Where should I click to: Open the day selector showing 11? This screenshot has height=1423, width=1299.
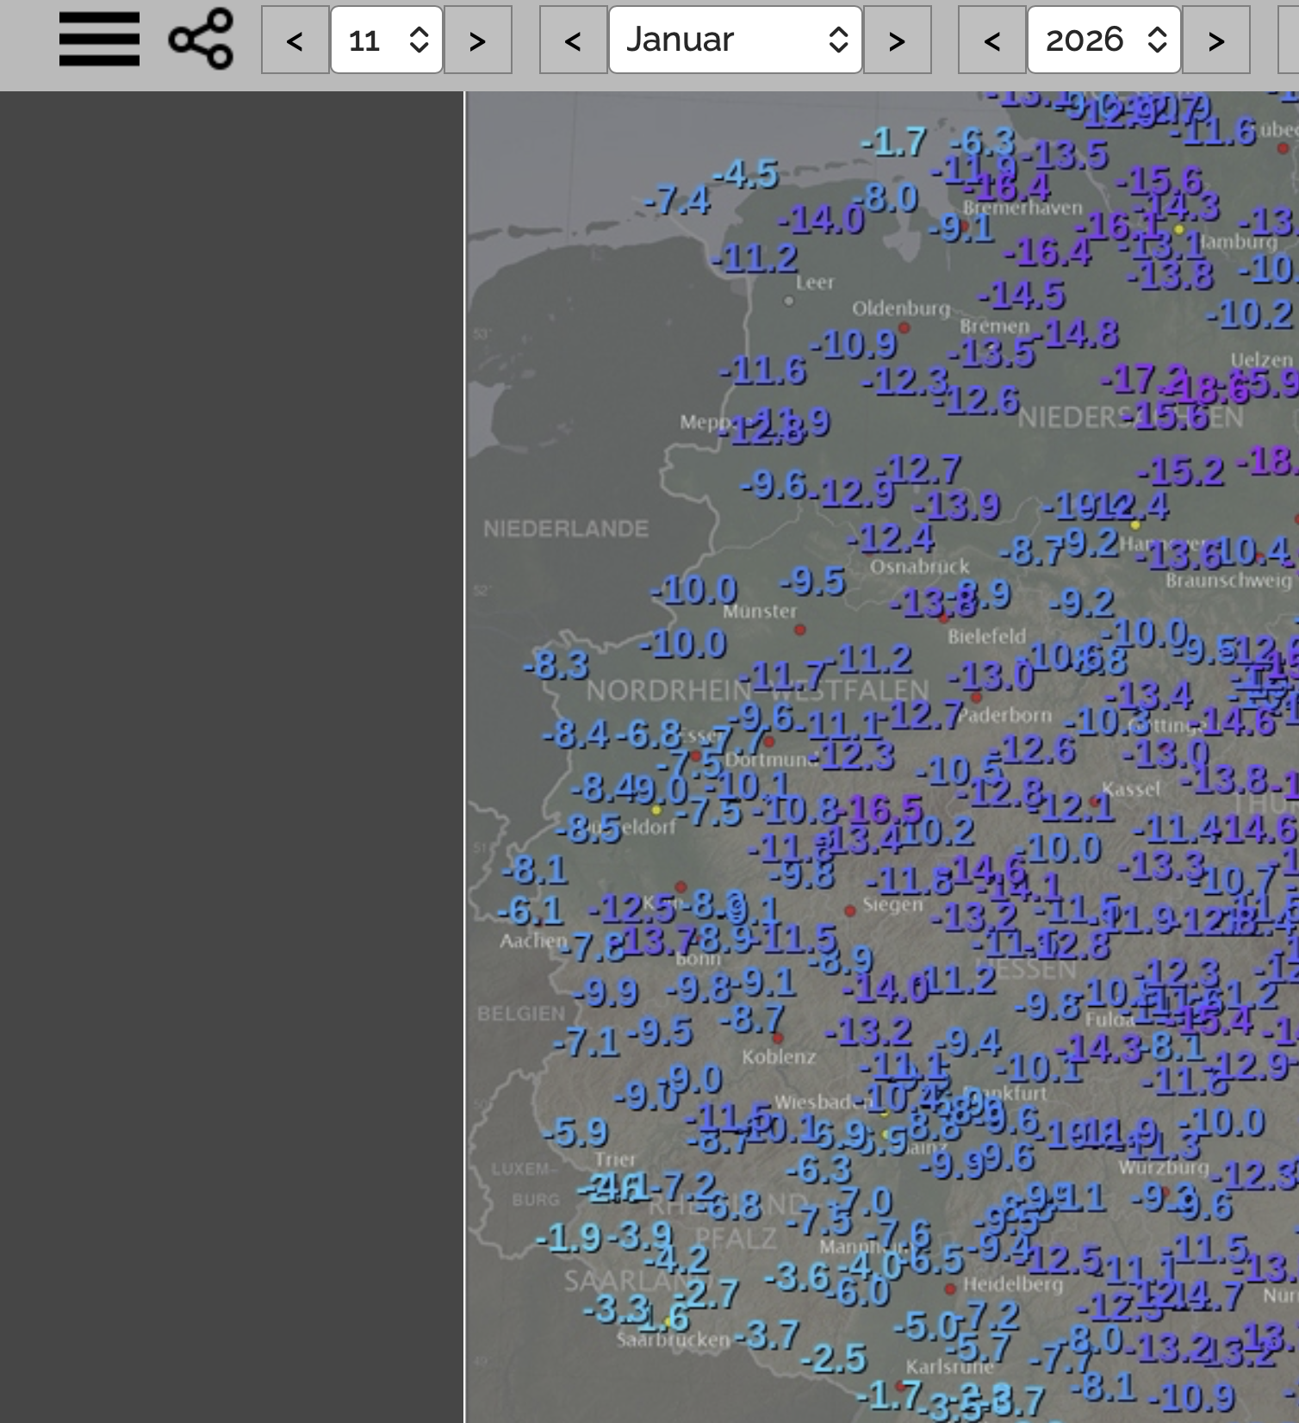387,40
